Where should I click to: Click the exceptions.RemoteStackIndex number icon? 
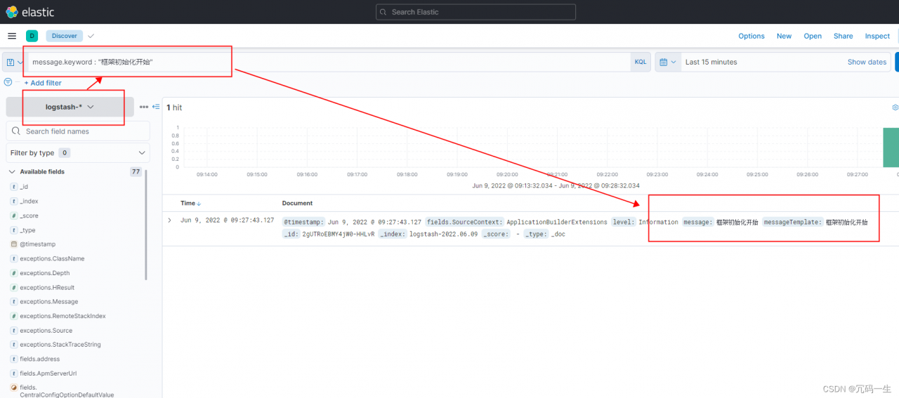pyautogui.click(x=14, y=316)
